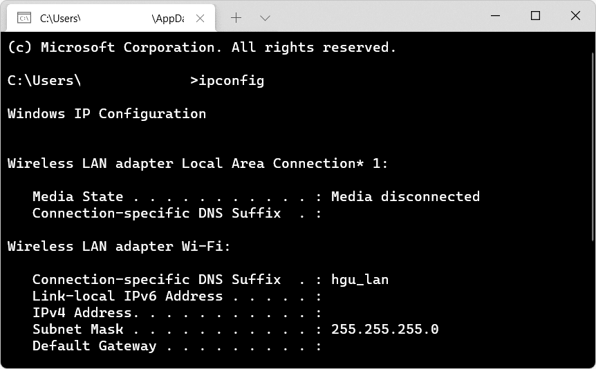The image size is (596, 369).
Task: Expand the new tab profile dropdown chevron
Action: pyautogui.click(x=265, y=18)
